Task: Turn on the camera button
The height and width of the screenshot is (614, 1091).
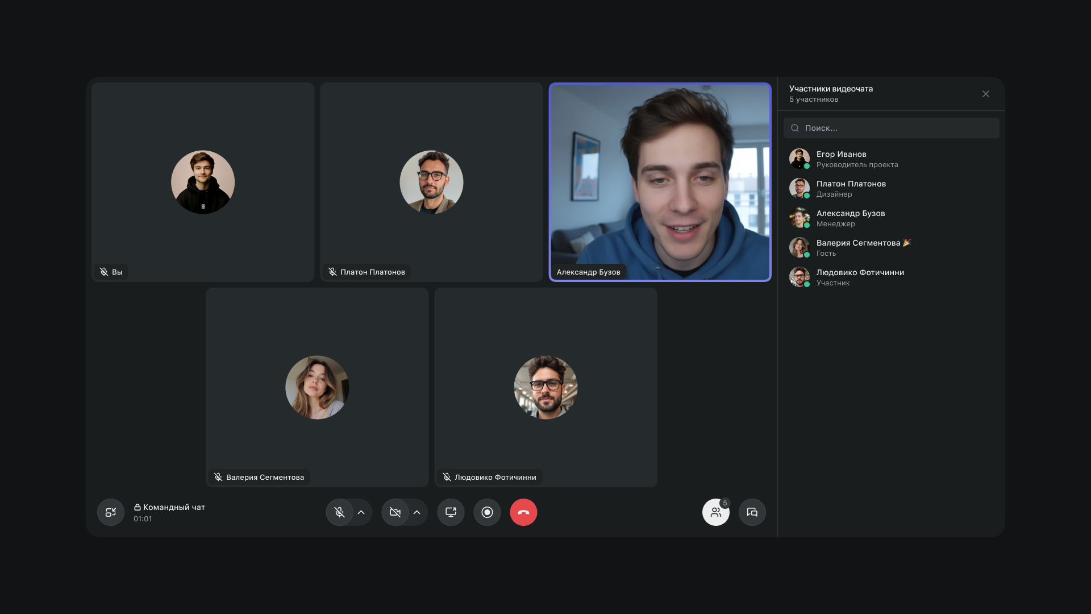Action: tap(395, 512)
